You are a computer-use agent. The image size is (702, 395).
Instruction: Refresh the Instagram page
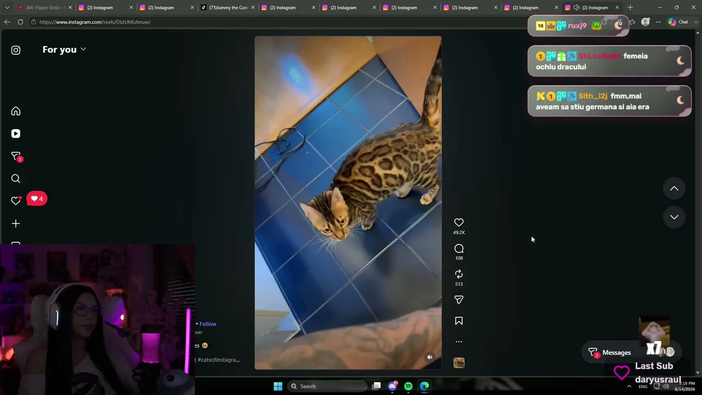(20, 22)
